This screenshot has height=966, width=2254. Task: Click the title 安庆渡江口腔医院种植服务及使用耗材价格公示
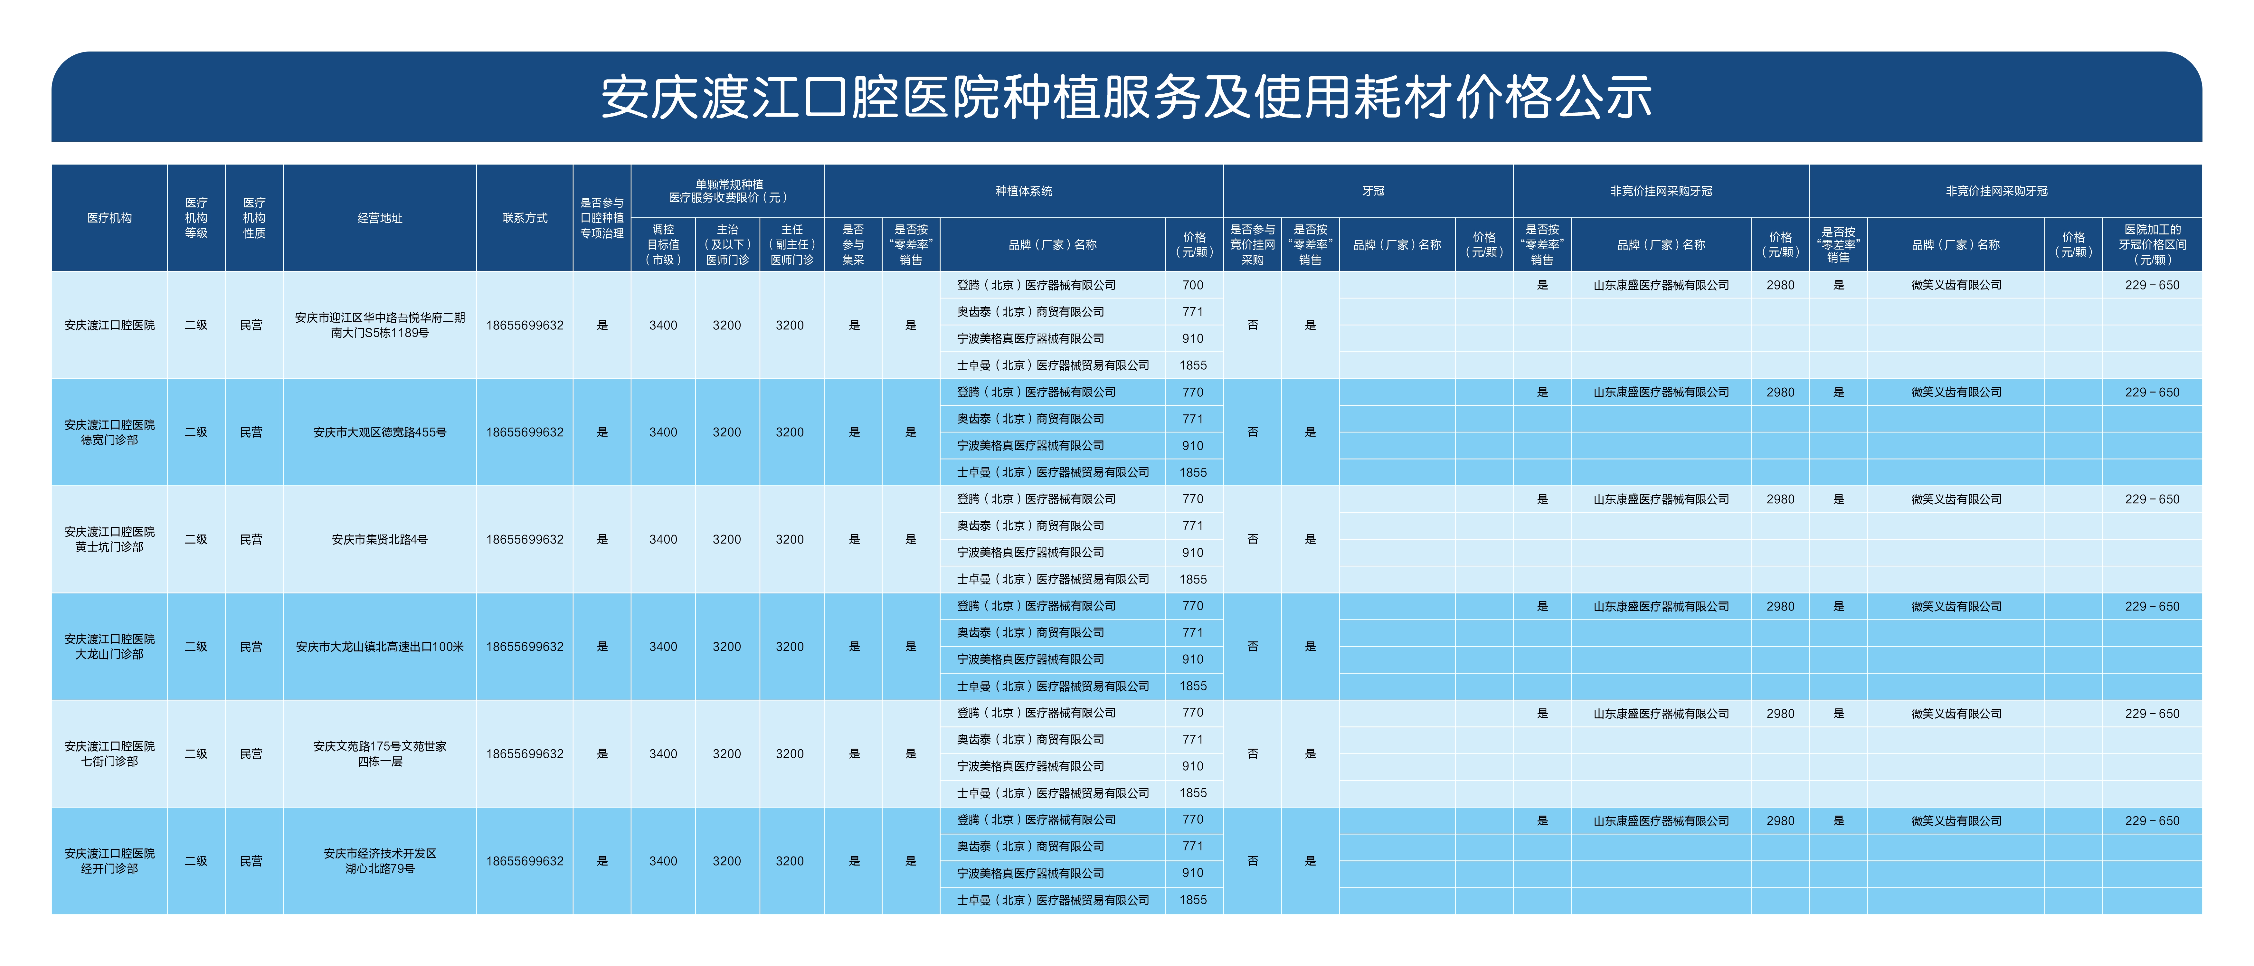pos(1126,97)
